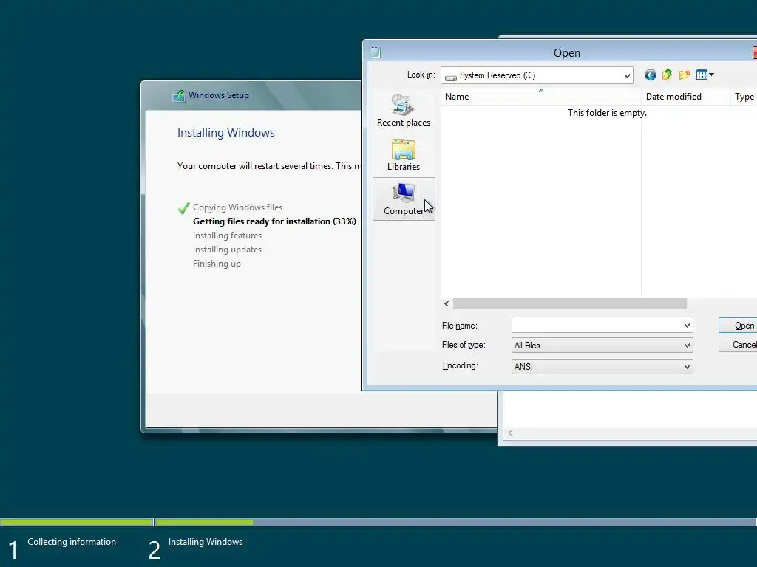
Task: Click the Collecting information progress bar
Action: (x=77, y=522)
